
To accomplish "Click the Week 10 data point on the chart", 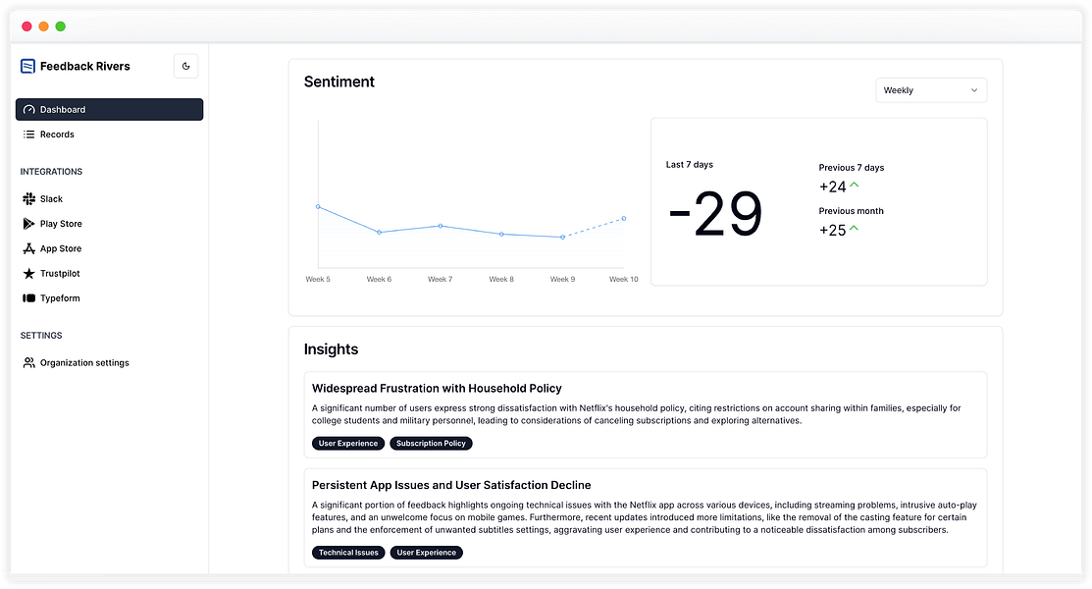I will pos(624,218).
